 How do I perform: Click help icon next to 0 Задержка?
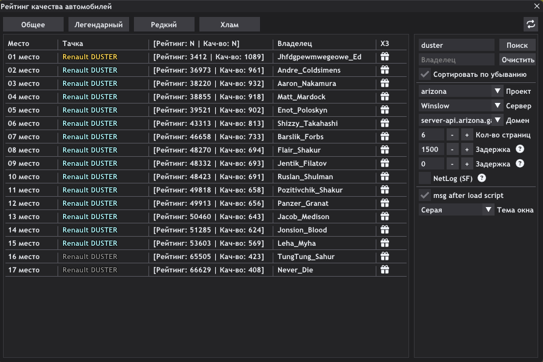pyautogui.click(x=520, y=163)
